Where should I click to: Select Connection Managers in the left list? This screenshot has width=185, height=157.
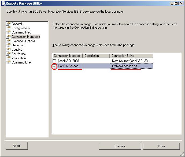[26, 37]
